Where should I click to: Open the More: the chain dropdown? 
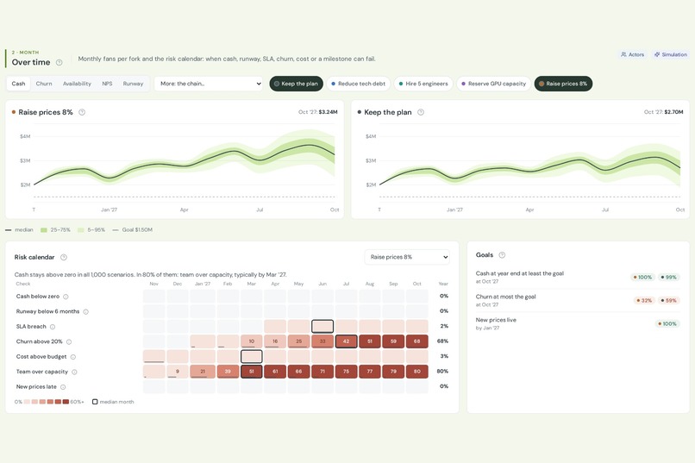click(209, 84)
